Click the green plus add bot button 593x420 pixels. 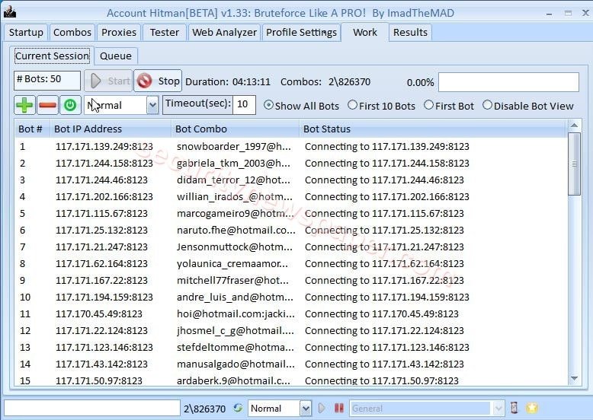click(x=24, y=105)
